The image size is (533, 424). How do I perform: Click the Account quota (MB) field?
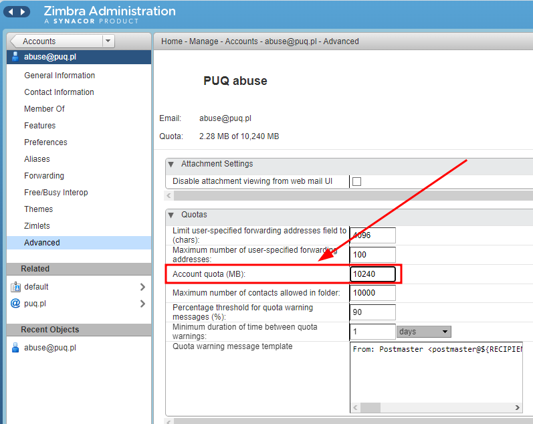pyautogui.click(x=372, y=274)
